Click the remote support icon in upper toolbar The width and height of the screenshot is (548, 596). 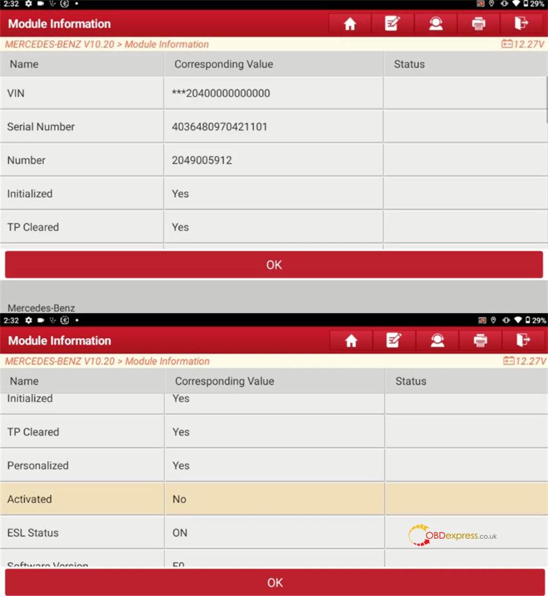coord(435,24)
